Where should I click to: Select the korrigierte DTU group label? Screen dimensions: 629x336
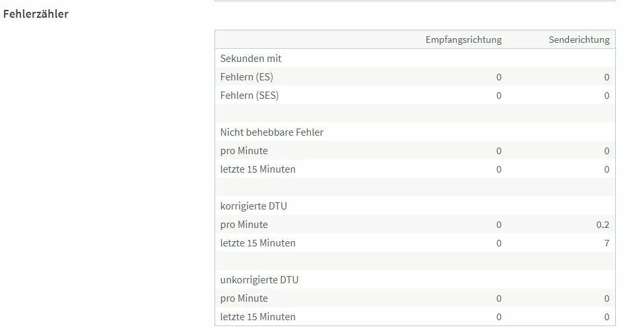253,206
